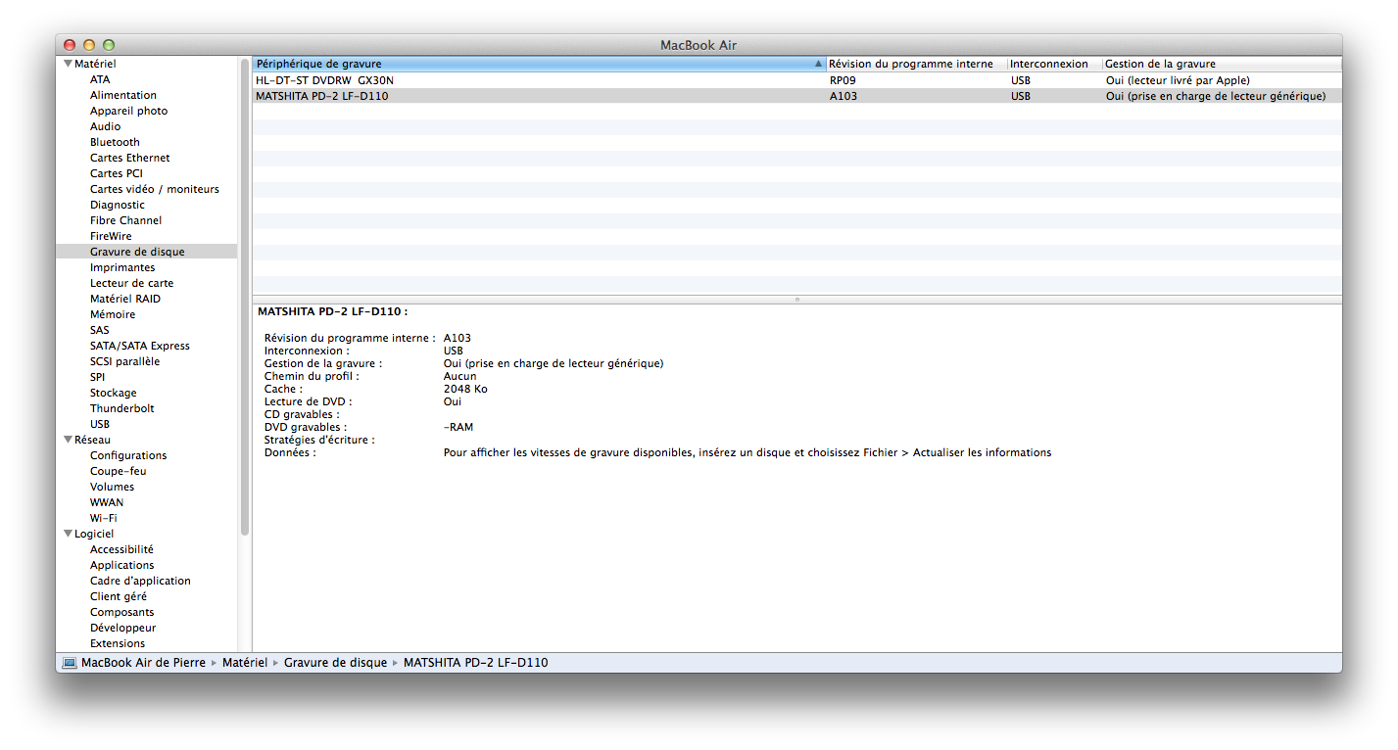
Task: Select Cadre d'application item
Action: point(140,581)
